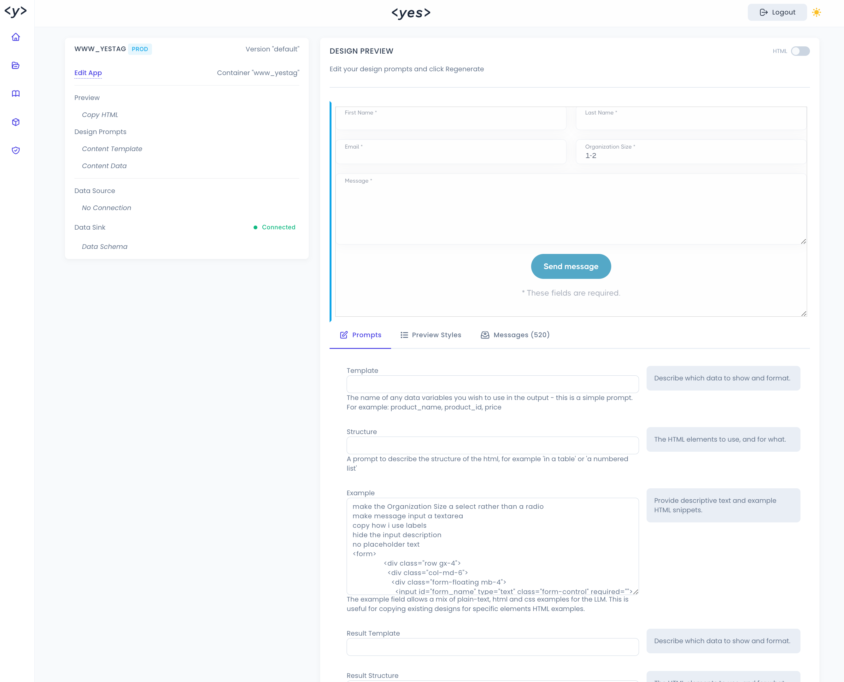The image size is (844, 682).
Task: Click the center <yes> logo
Action: pos(411,13)
